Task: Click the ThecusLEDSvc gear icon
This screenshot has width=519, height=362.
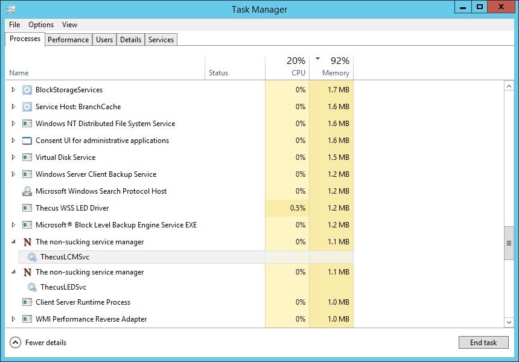Action: click(x=32, y=287)
